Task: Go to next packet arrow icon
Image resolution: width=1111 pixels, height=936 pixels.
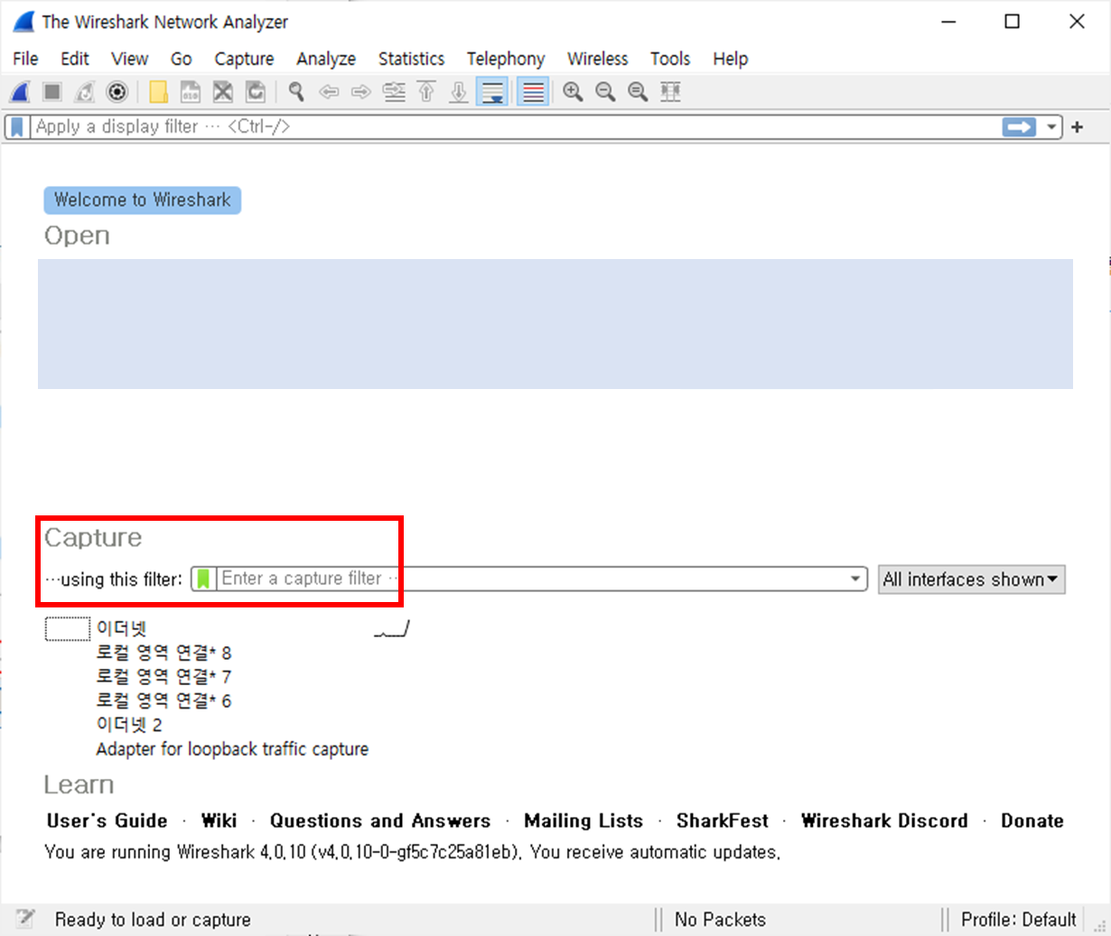Action: click(x=361, y=91)
